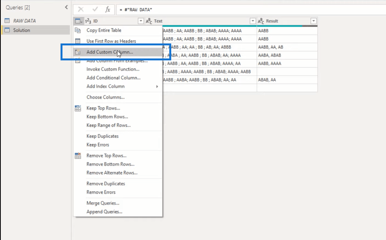Image resolution: width=386 pixels, height=240 pixels.
Task: Click the Keep Top Rows icon
Action: 78,108
